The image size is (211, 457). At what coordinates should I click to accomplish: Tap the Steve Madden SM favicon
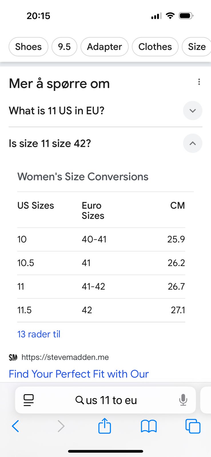(x=13, y=357)
